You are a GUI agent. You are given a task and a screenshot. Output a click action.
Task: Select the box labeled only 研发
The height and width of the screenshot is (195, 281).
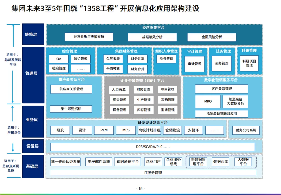click(60, 130)
